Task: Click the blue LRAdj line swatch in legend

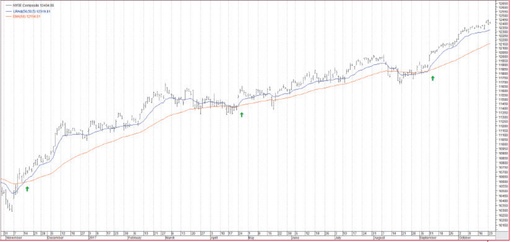Action: coord(8,11)
